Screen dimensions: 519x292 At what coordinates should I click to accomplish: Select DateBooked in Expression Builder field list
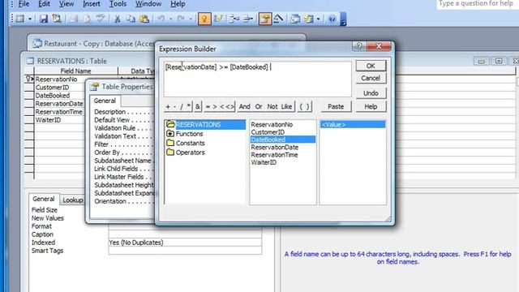[283, 140]
